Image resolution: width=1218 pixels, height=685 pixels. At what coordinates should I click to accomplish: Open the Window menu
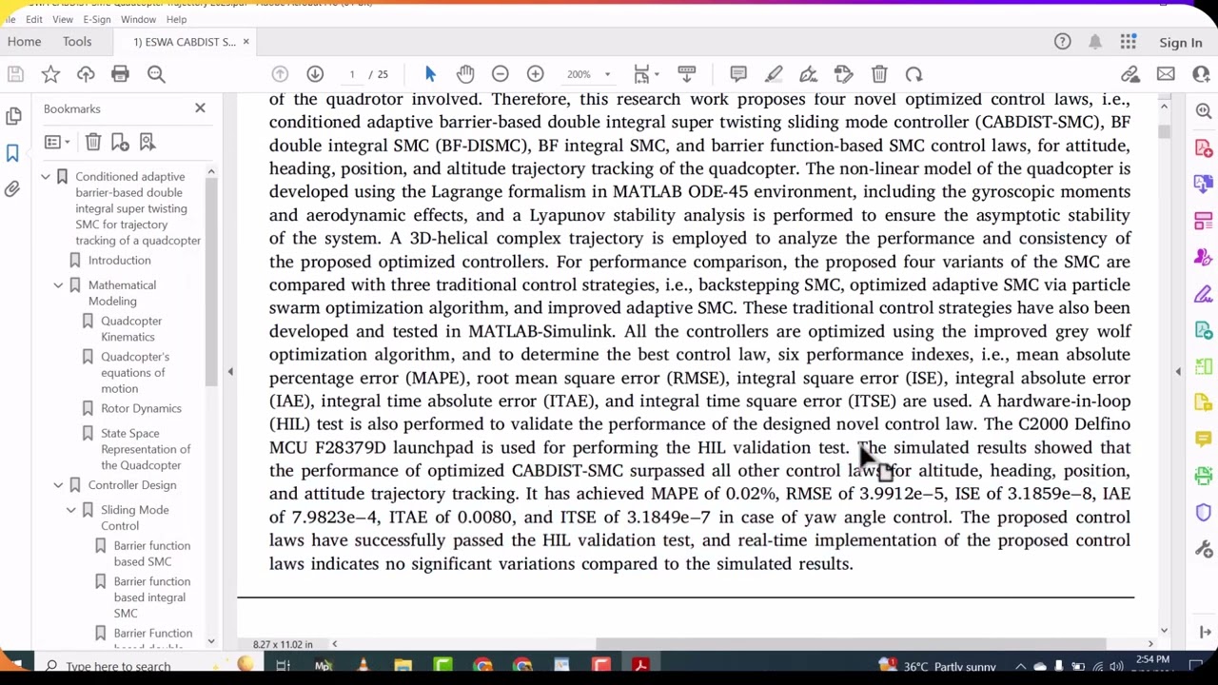[x=138, y=19]
